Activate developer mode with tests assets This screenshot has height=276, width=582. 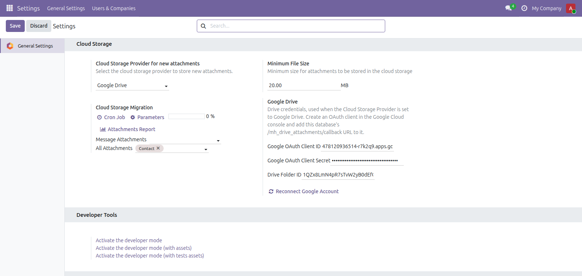150,256
